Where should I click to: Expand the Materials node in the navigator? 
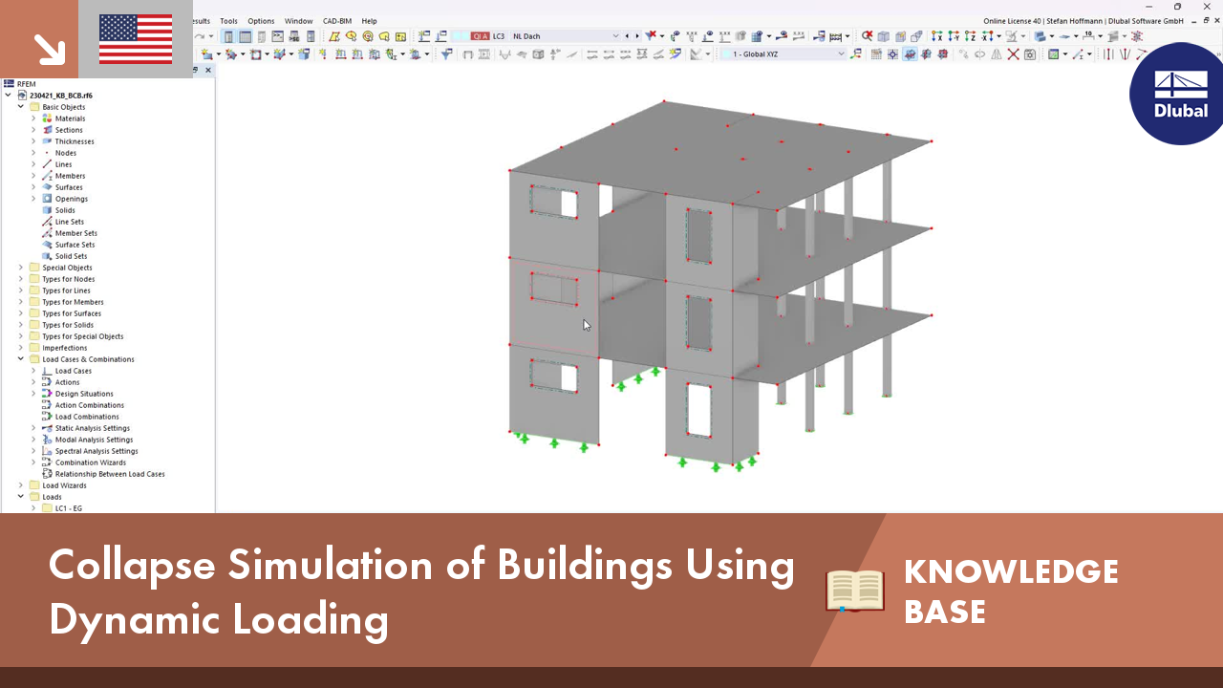pos(34,118)
